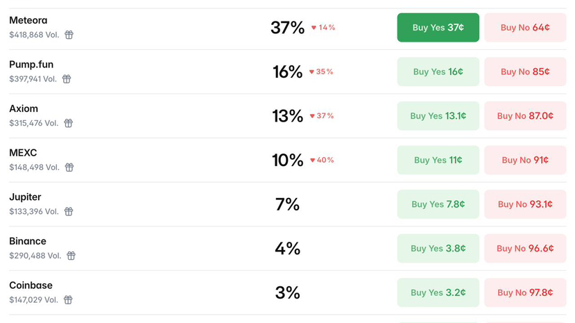
Task: Click the gift icon beside Meteora volume
Action: click(69, 35)
